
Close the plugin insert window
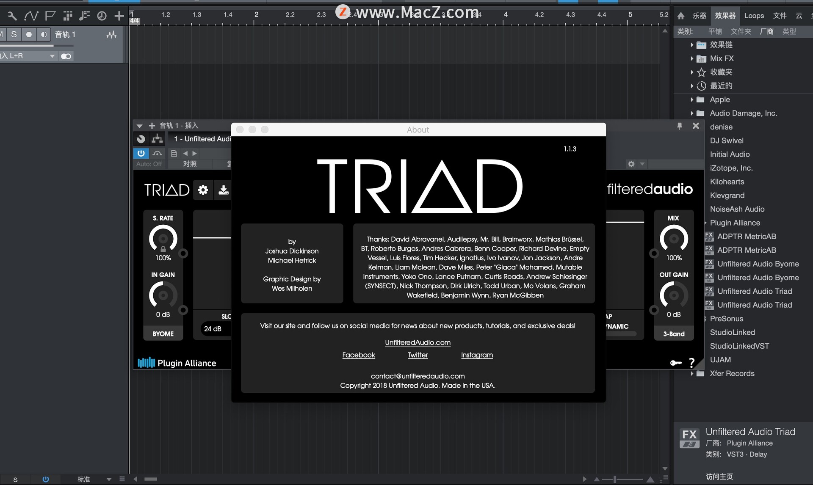pyautogui.click(x=696, y=126)
